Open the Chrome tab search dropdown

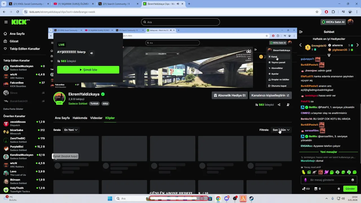4,4
